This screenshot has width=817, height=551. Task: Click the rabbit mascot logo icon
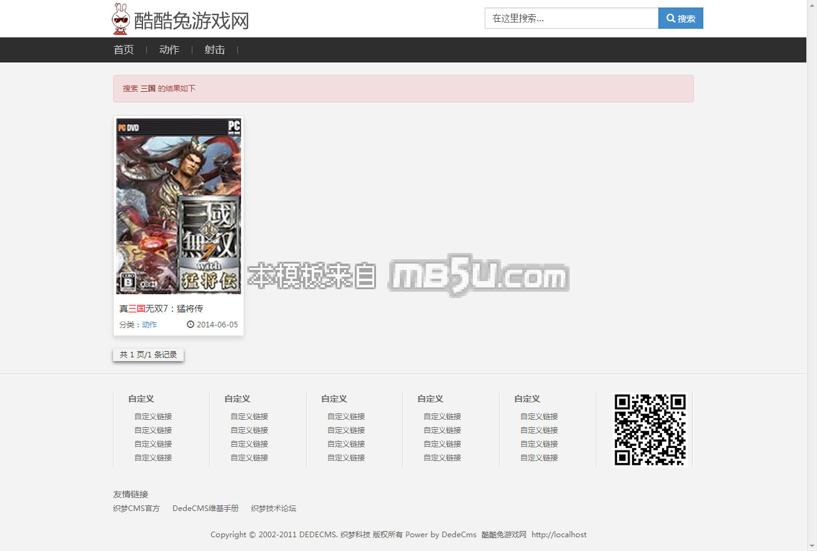[121, 19]
